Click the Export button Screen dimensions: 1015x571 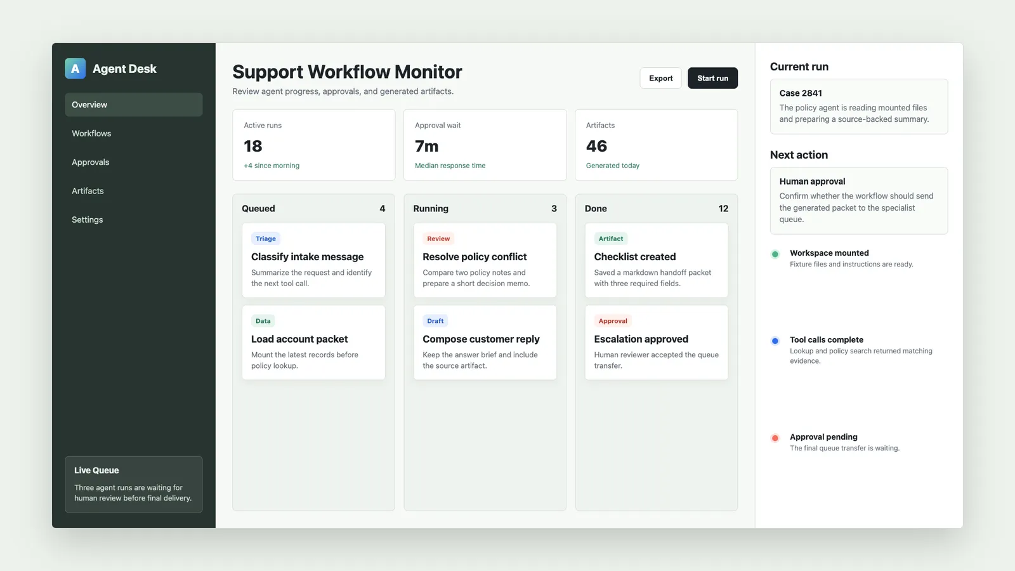(660, 78)
